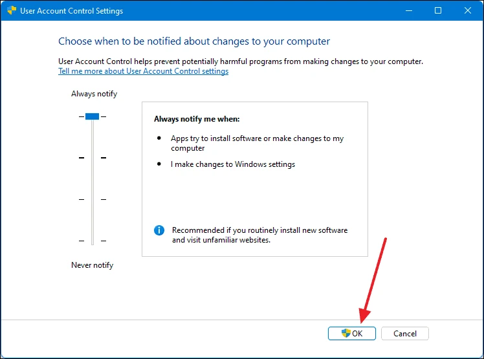This screenshot has width=484, height=359.
Task: Click the OK button with shield icon
Action: pyautogui.click(x=351, y=333)
